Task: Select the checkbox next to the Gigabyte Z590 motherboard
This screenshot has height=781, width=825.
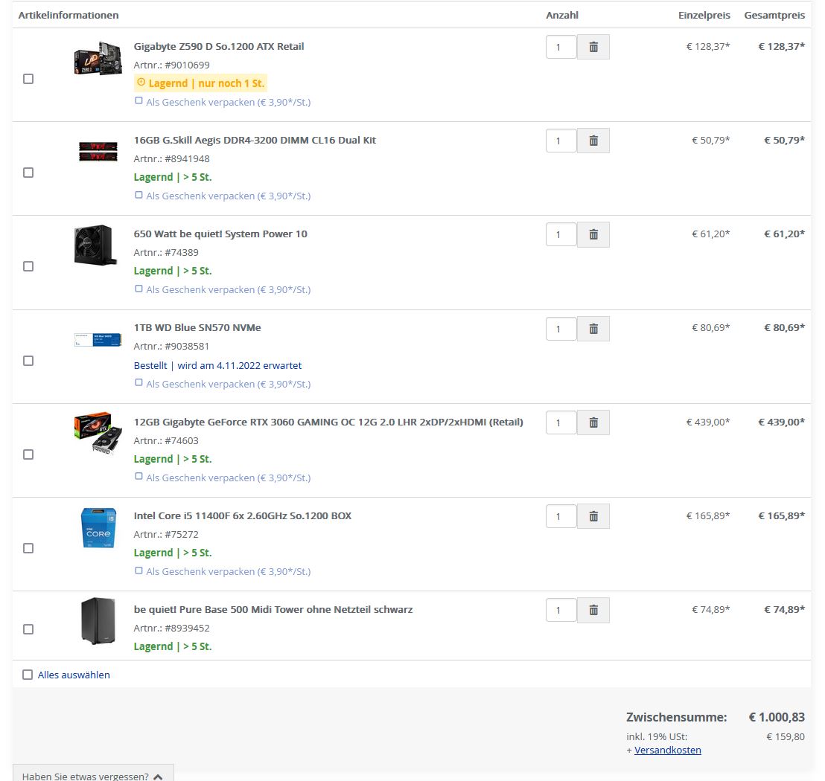Action: (x=28, y=78)
